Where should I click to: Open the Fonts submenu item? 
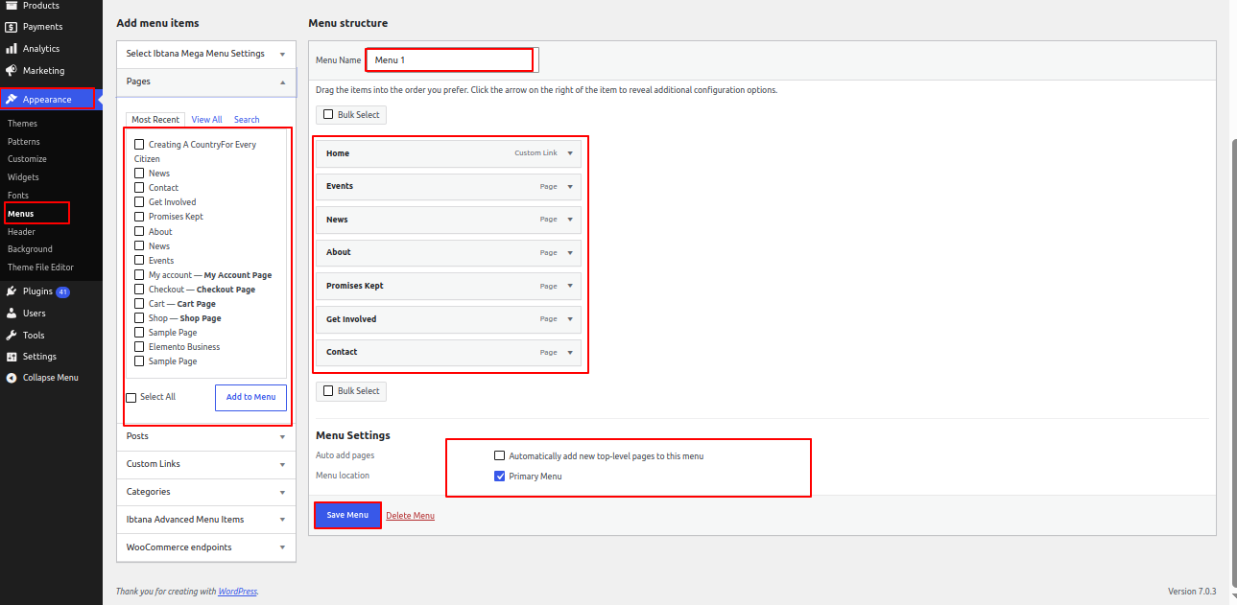click(x=18, y=196)
